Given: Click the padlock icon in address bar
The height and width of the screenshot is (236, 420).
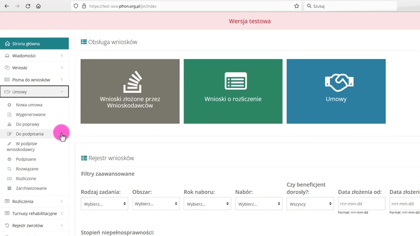Looking at the screenshot, I should pos(84,6).
